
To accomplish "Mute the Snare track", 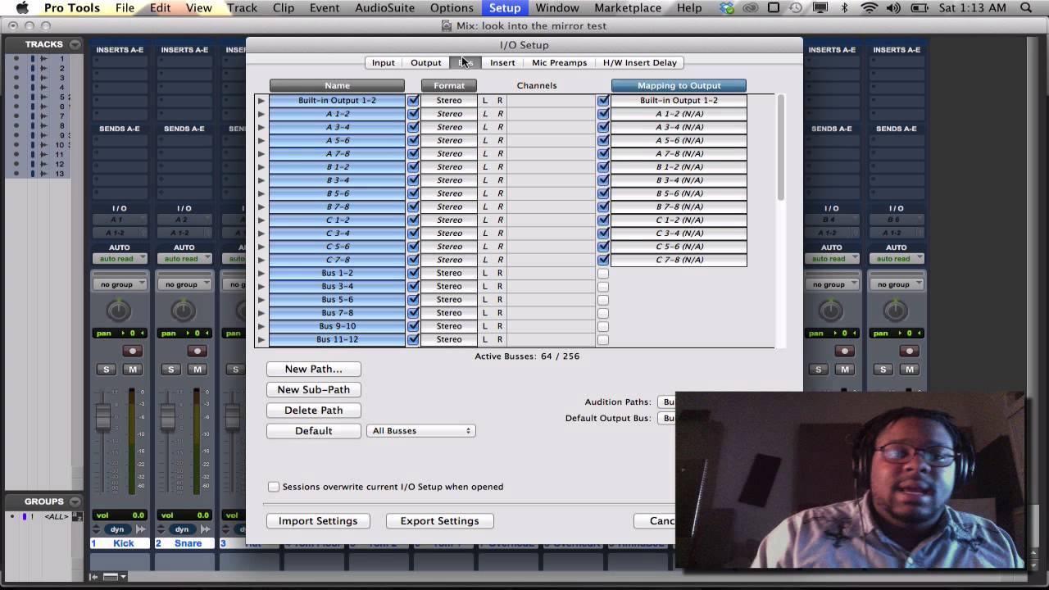I will 197,370.
